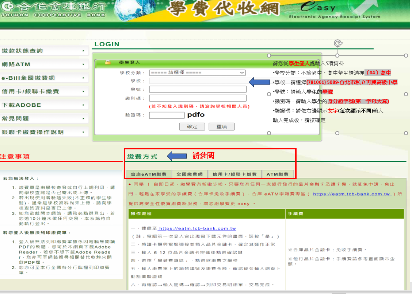Click step 二、將讀卡機與電腦連接 text
This screenshot has width=412, height=294.
click(x=203, y=244)
